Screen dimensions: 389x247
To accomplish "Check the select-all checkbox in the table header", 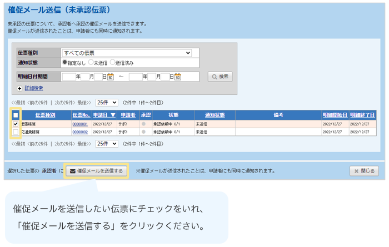I will (16, 115).
